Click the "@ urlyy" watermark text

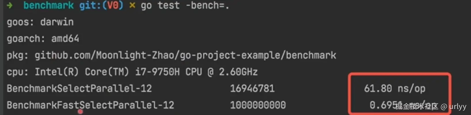coord(453,107)
